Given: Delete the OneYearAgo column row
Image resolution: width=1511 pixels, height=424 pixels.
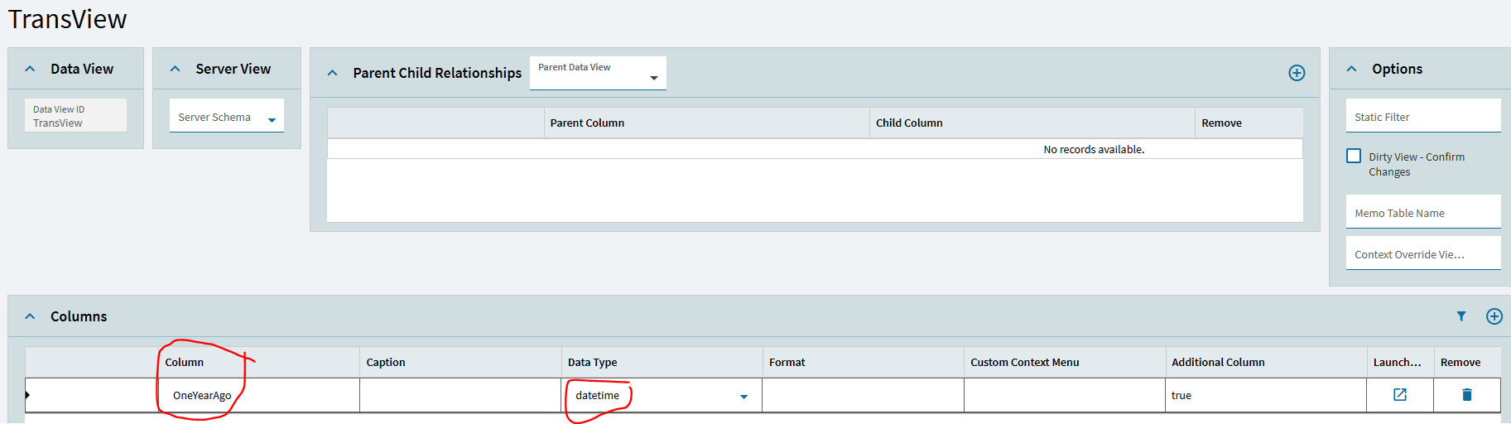Looking at the screenshot, I should point(1467,395).
